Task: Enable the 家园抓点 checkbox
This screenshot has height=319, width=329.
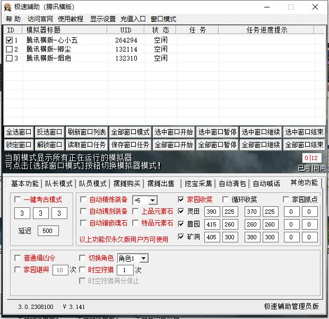Action: tap(286, 199)
